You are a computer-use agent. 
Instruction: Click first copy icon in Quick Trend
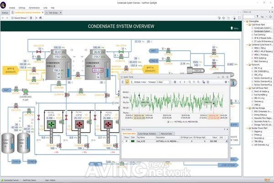pyautogui.click(x=204, y=82)
